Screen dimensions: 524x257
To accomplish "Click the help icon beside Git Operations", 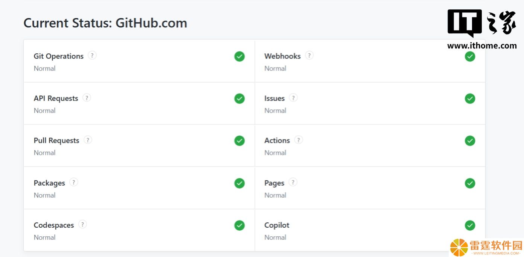I will (92, 56).
